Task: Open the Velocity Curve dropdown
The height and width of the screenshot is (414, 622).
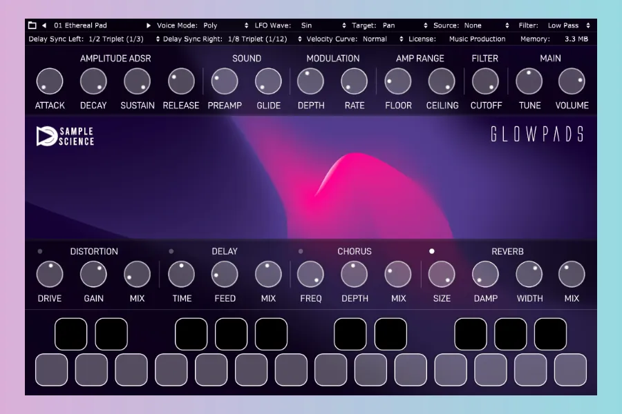Action: (355, 39)
